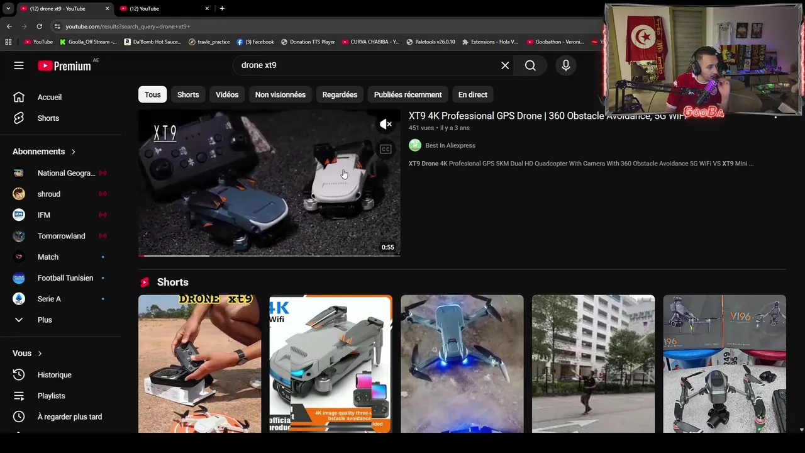
Task: Toggle captions on the video preview
Action: coord(386,149)
